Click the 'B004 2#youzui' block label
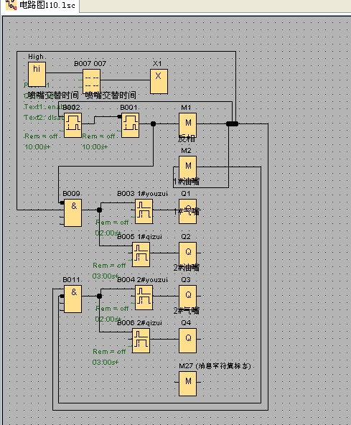 [143, 279]
